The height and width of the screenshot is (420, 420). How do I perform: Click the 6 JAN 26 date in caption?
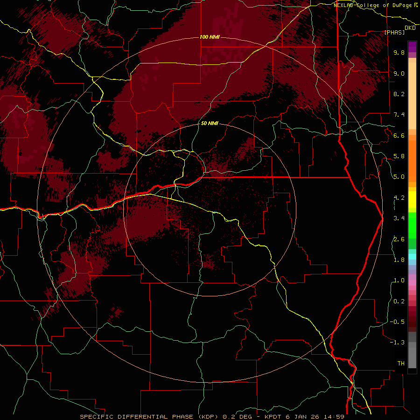coord(301,417)
